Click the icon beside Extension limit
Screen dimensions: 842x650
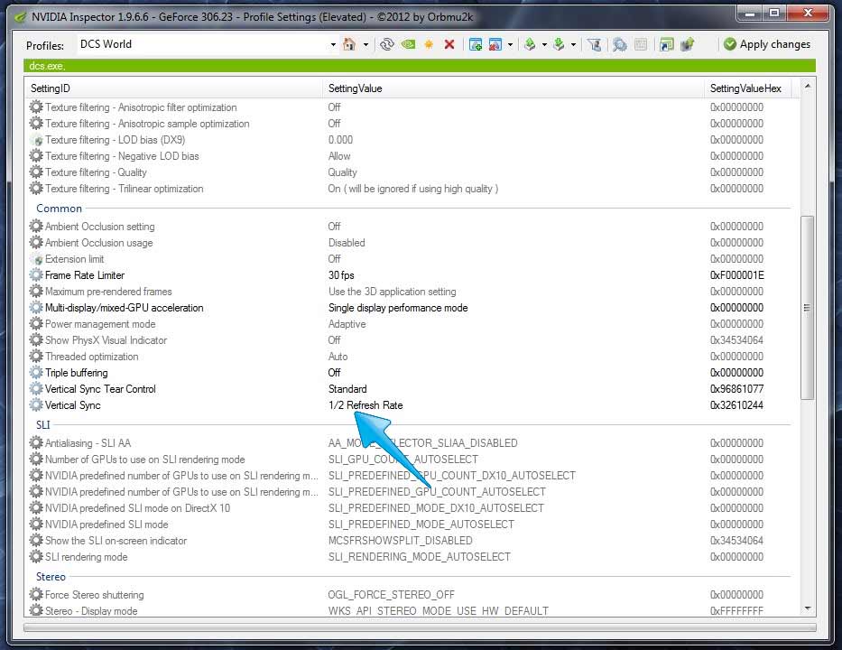[37, 259]
